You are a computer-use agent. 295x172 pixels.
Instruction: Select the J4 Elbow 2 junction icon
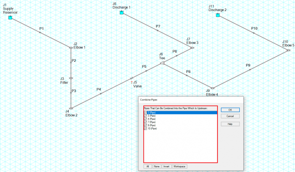71,108
